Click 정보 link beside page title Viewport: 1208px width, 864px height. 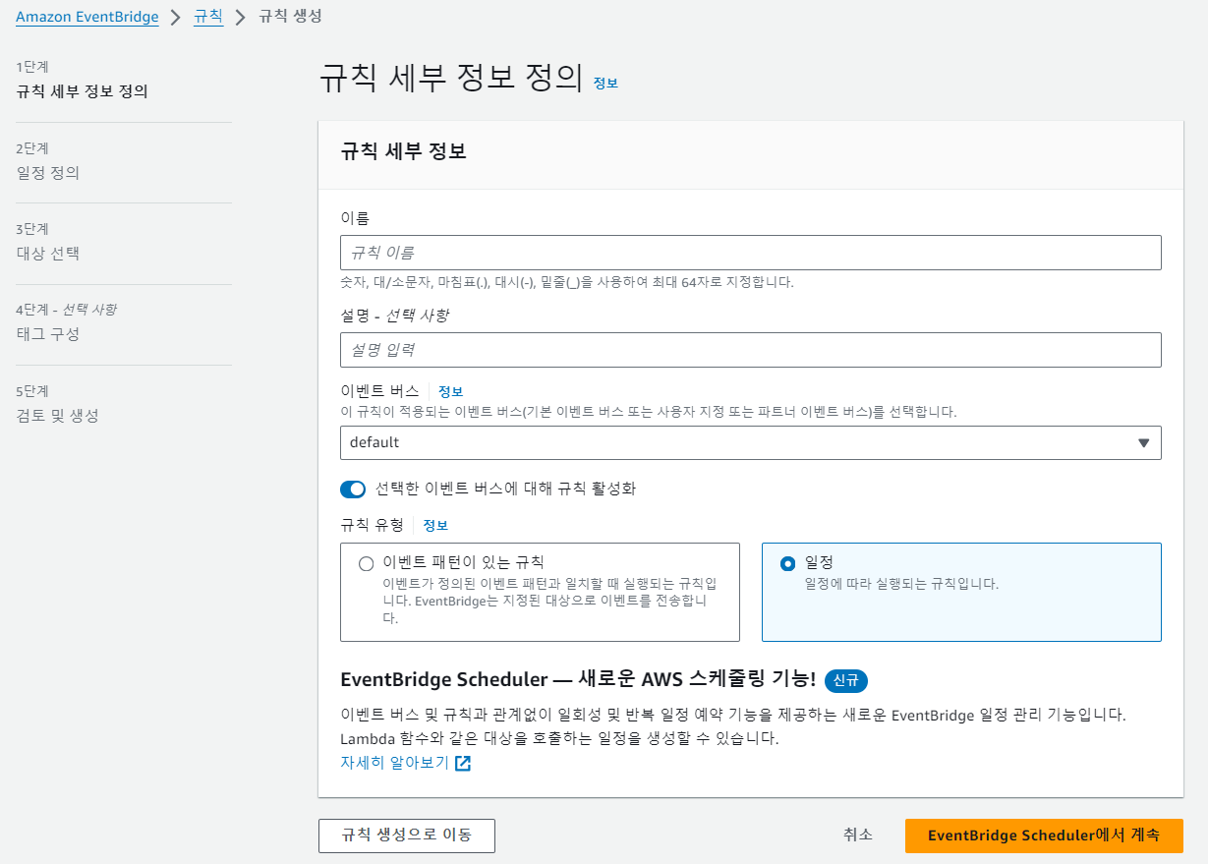pyautogui.click(x=605, y=84)
